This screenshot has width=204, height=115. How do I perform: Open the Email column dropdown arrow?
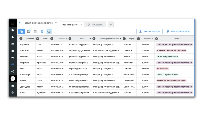(90, 39)
